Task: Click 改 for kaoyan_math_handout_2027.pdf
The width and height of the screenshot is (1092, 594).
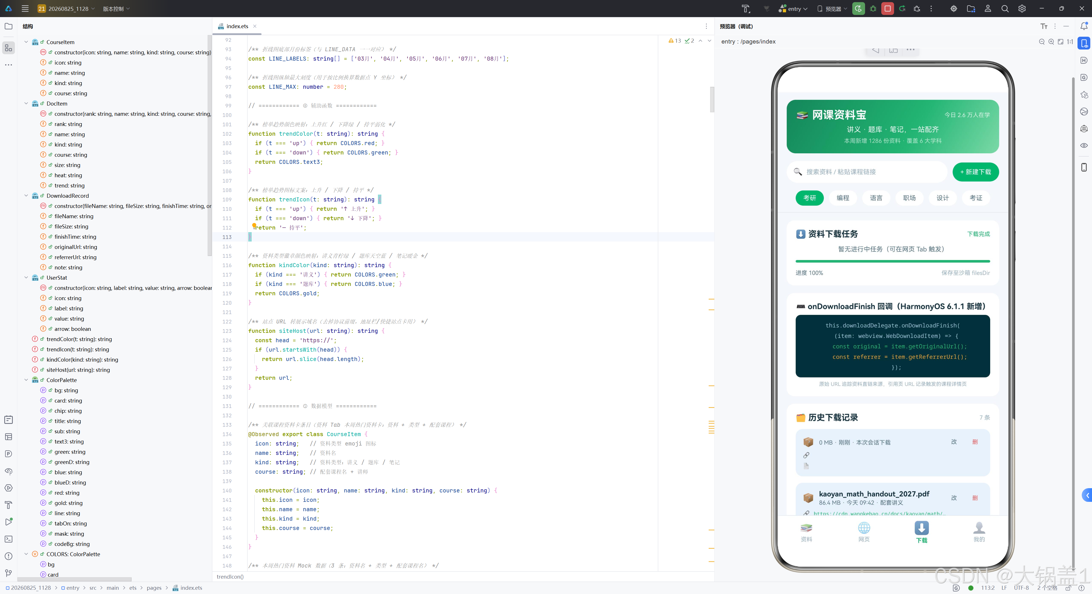Action: pyautogui.click(x=954, y=498)
